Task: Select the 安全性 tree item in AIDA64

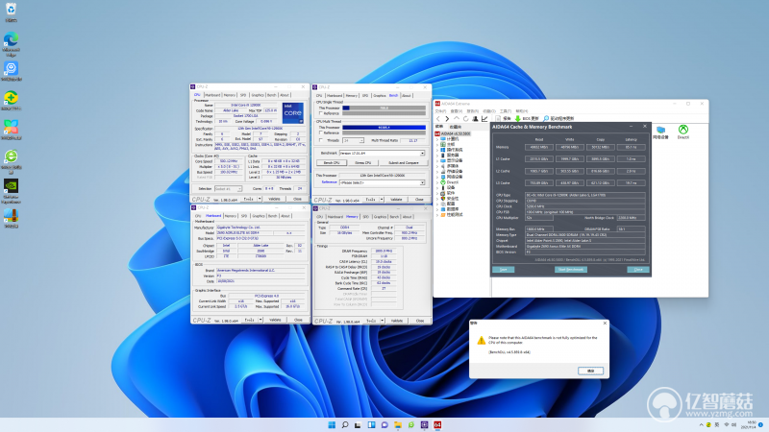Action: pos(452,199)
